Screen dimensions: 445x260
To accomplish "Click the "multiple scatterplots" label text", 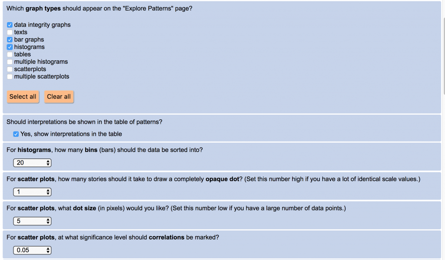I will click(42, 76).
